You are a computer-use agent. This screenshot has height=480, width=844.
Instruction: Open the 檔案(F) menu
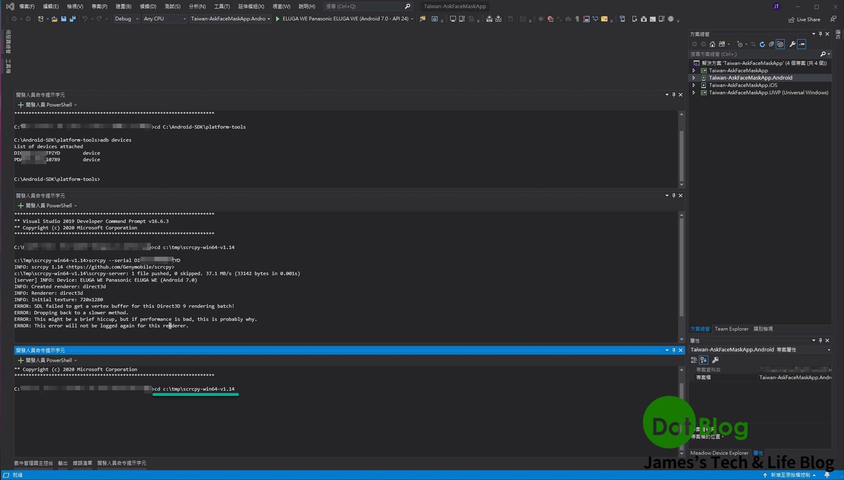pyautogui.click(x=27, y=6)
